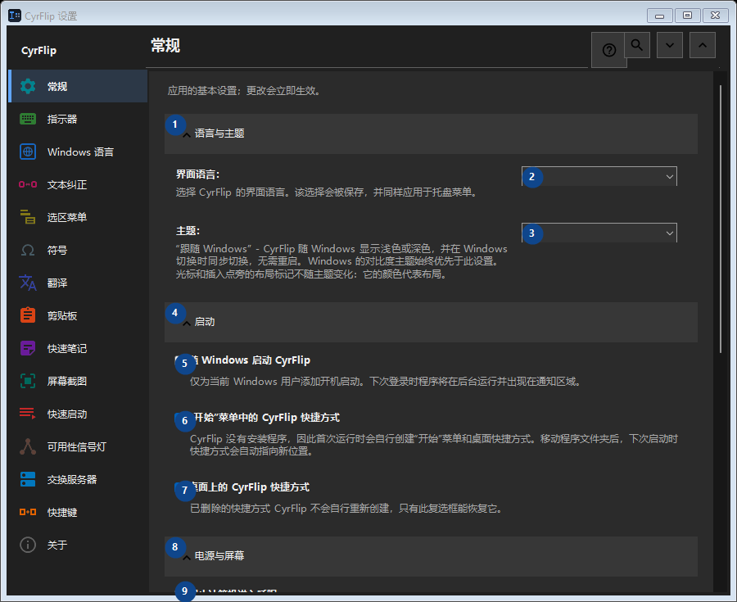
Task: Toggle 随 Windows 启动 CyrFlip checkbox
Action: click(181, 360)
